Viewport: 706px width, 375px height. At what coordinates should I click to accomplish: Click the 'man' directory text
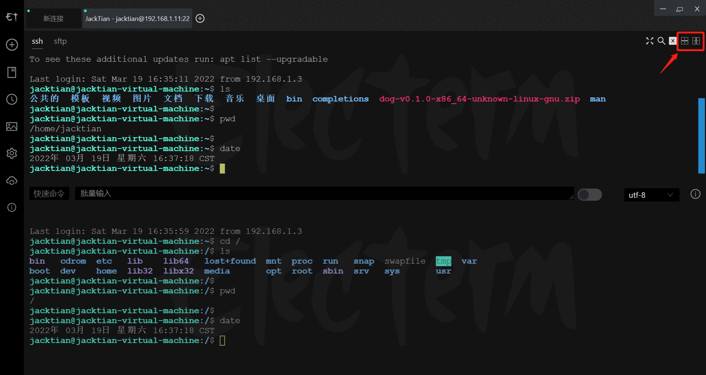598,99
